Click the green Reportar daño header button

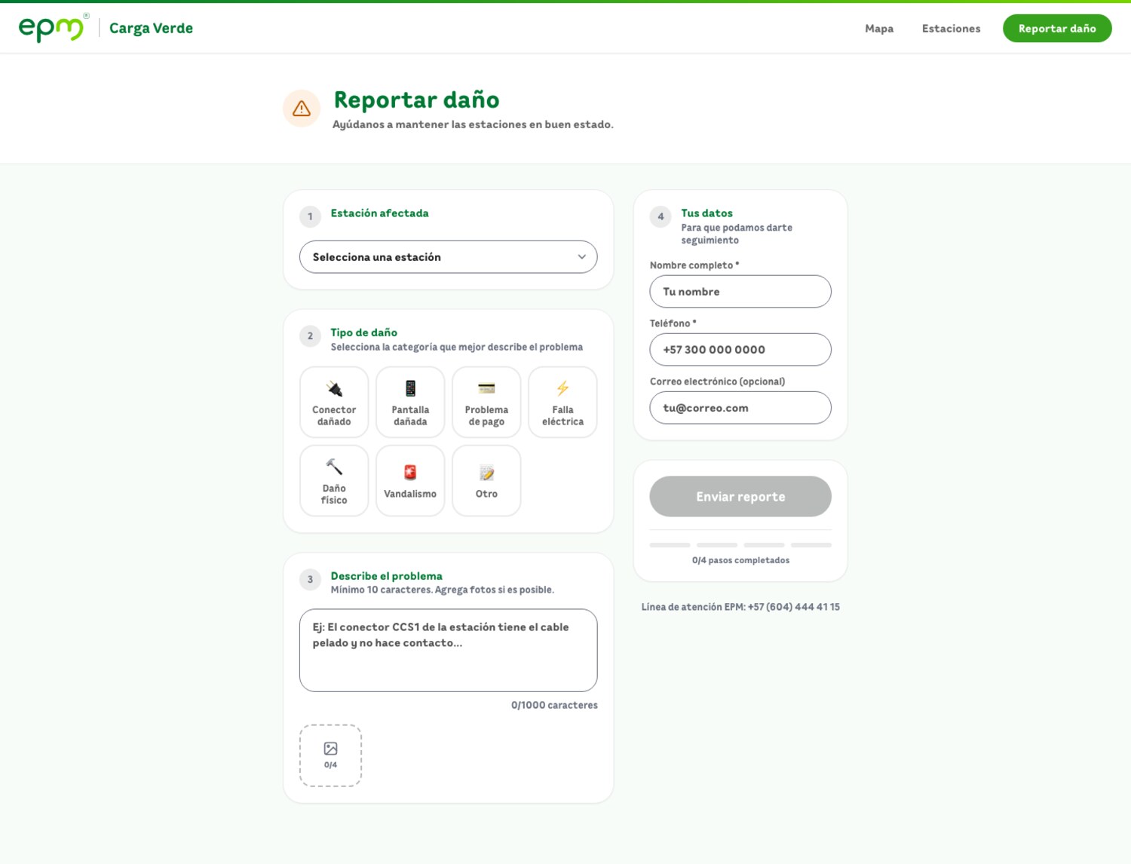coord(1057,29)
